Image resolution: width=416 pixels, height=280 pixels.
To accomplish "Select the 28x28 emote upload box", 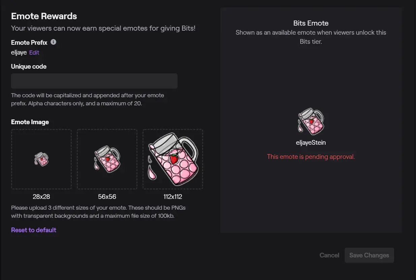I will [41, 159].
